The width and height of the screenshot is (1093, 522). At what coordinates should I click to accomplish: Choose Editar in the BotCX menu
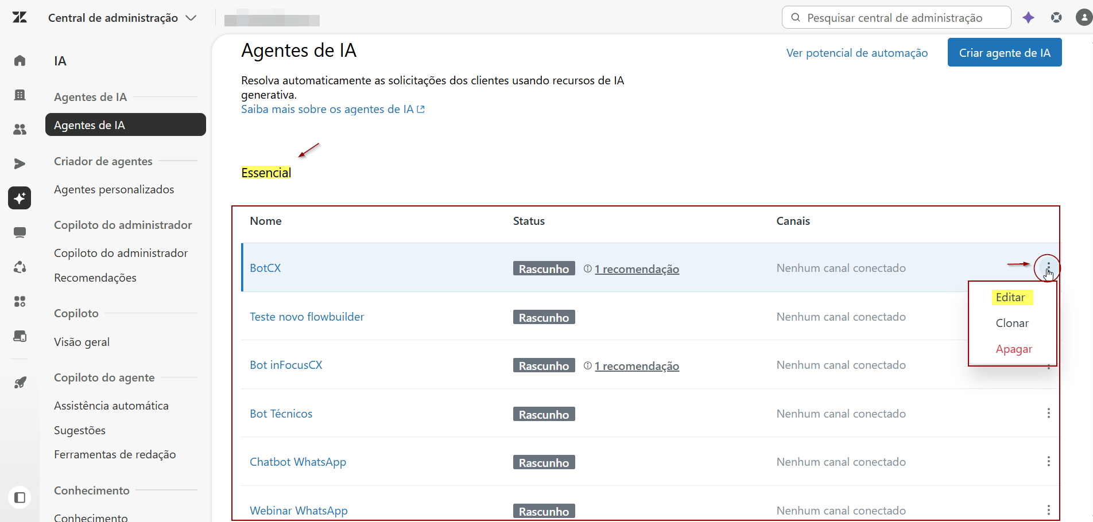tap(1010, 297)
